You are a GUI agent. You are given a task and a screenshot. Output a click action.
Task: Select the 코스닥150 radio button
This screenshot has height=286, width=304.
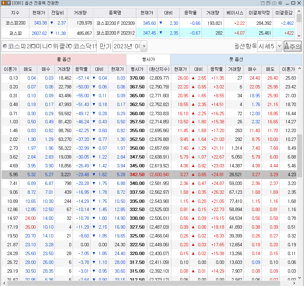pos(70,46)
